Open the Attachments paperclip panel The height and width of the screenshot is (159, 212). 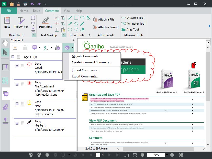5,107
